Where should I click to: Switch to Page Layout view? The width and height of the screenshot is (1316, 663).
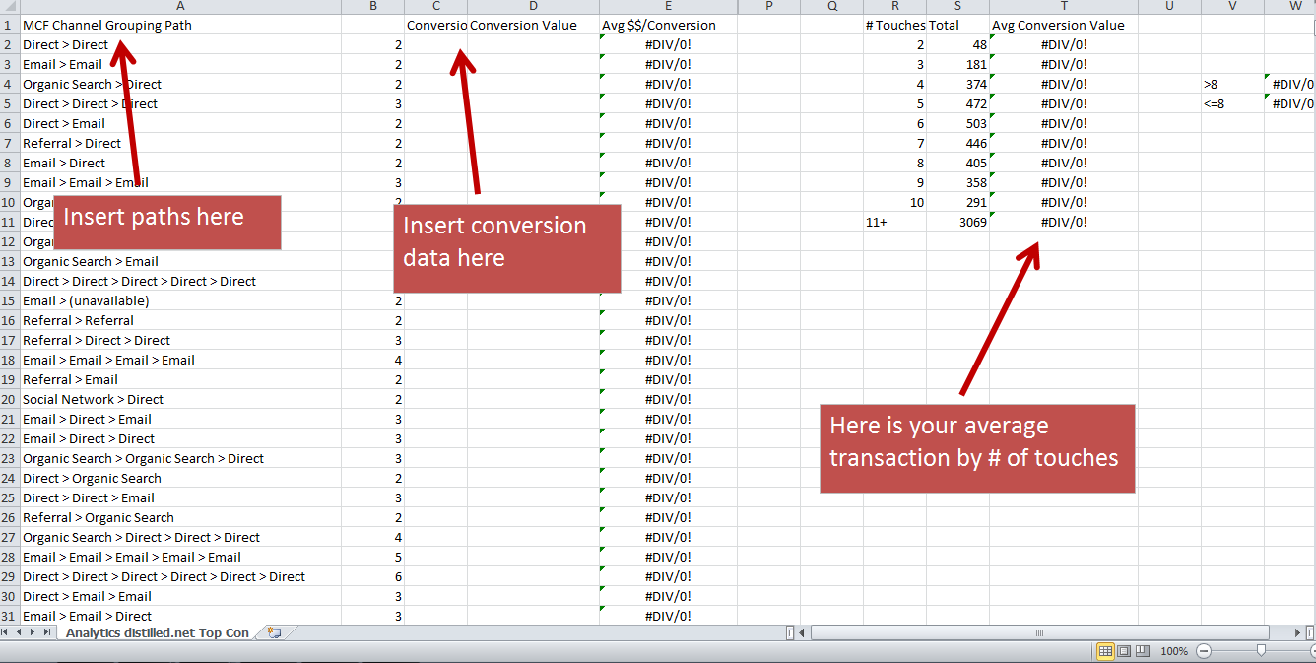1124,651
